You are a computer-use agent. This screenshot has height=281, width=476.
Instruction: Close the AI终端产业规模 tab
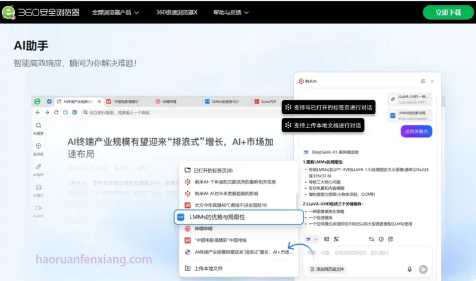(x=99, y=101)
